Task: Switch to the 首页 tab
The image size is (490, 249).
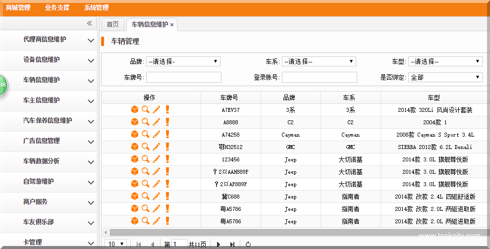Action: 112,24
